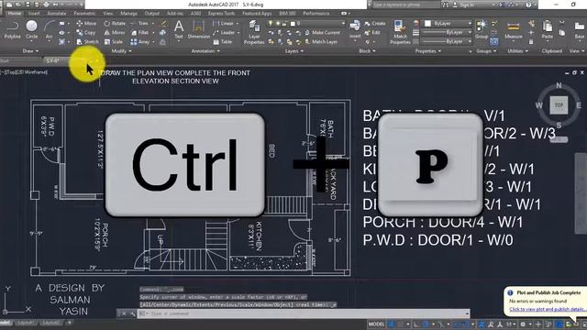Open the Output ribbon tab
Image resolution: width=587 pixels, height=330 pixels.
(151, 14)
